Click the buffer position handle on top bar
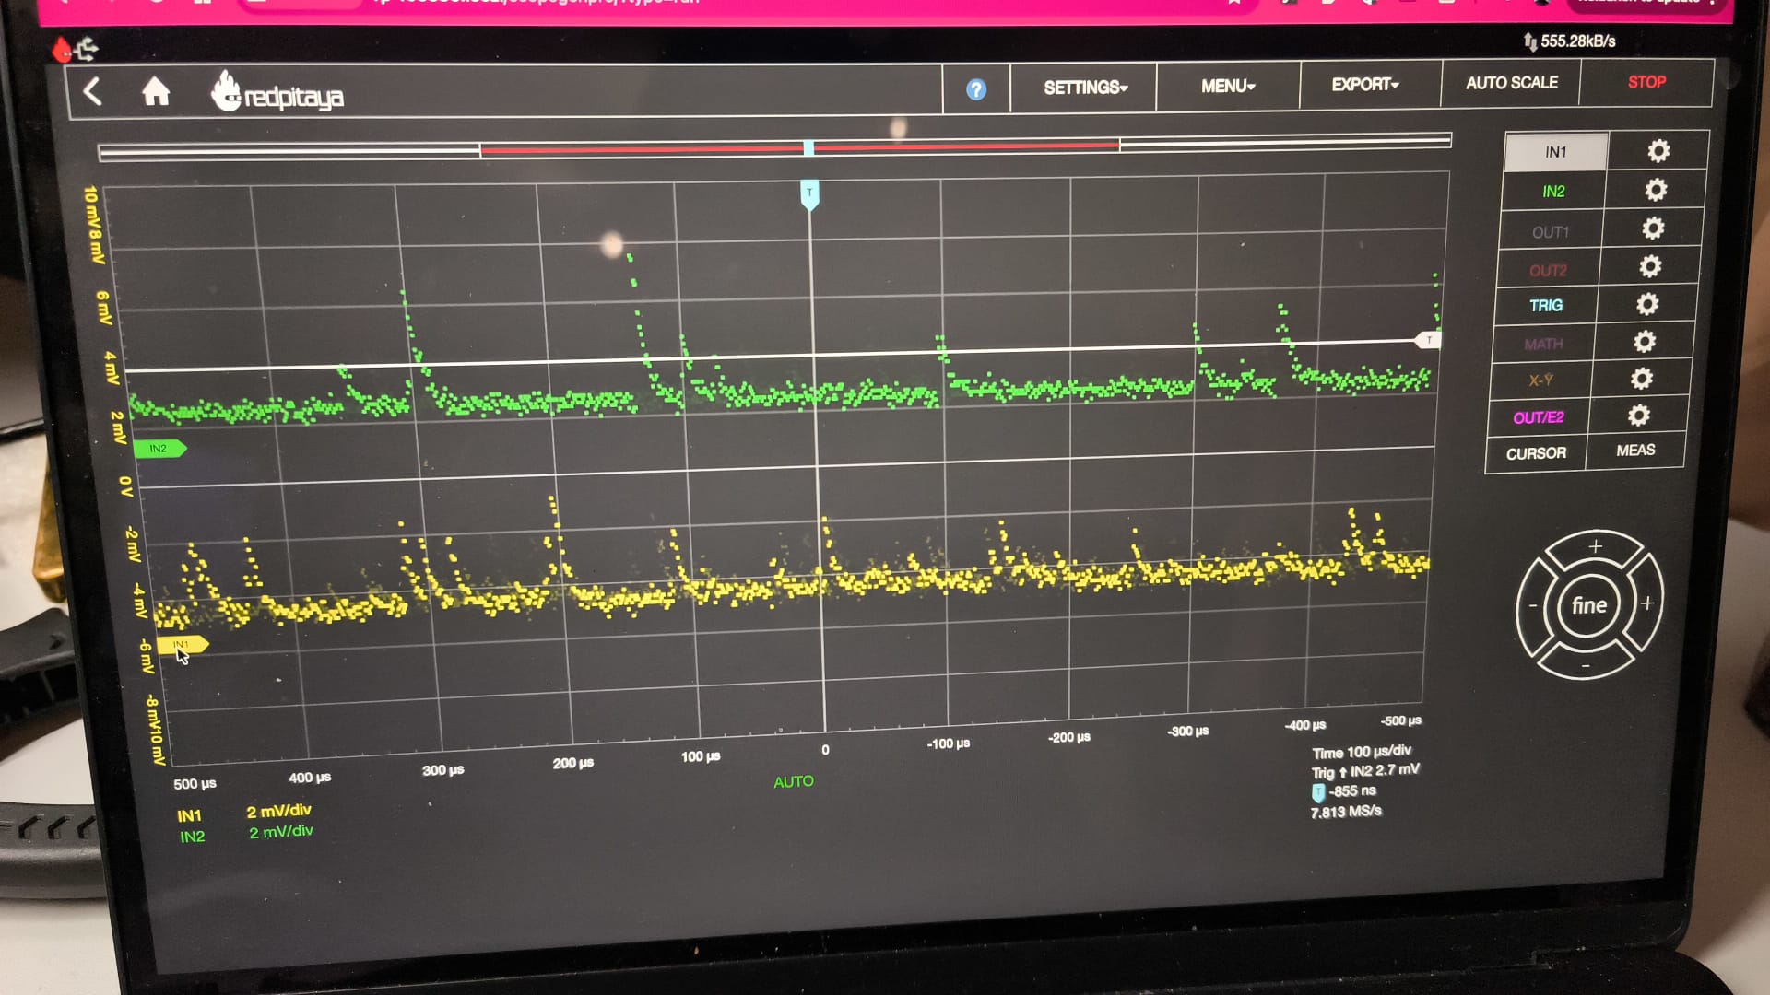The width and height of the screenshot is (1770, 995). point(808,148)
